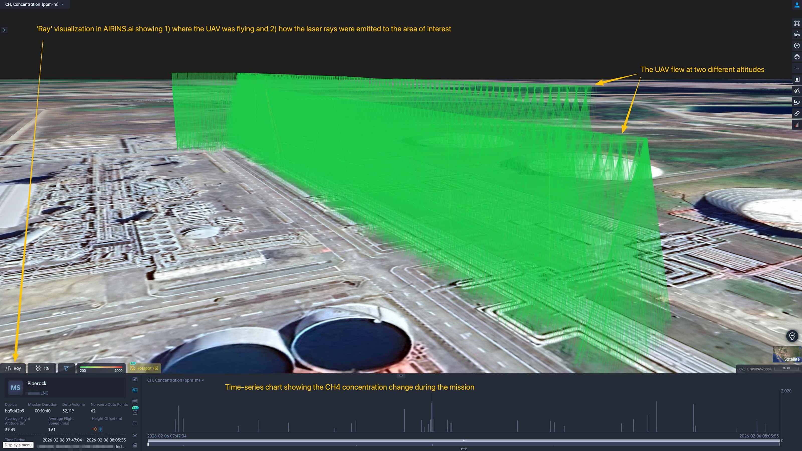Screen dimensions: 802x451
Task: Delete mission using the trash icon
Action: pos(135,445)
